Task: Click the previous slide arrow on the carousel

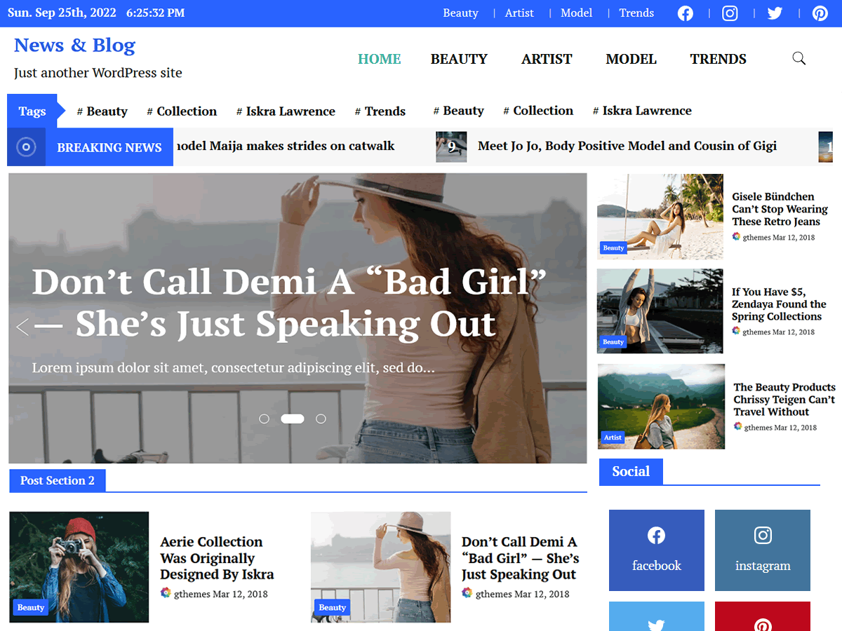Action: pos(22,327)
